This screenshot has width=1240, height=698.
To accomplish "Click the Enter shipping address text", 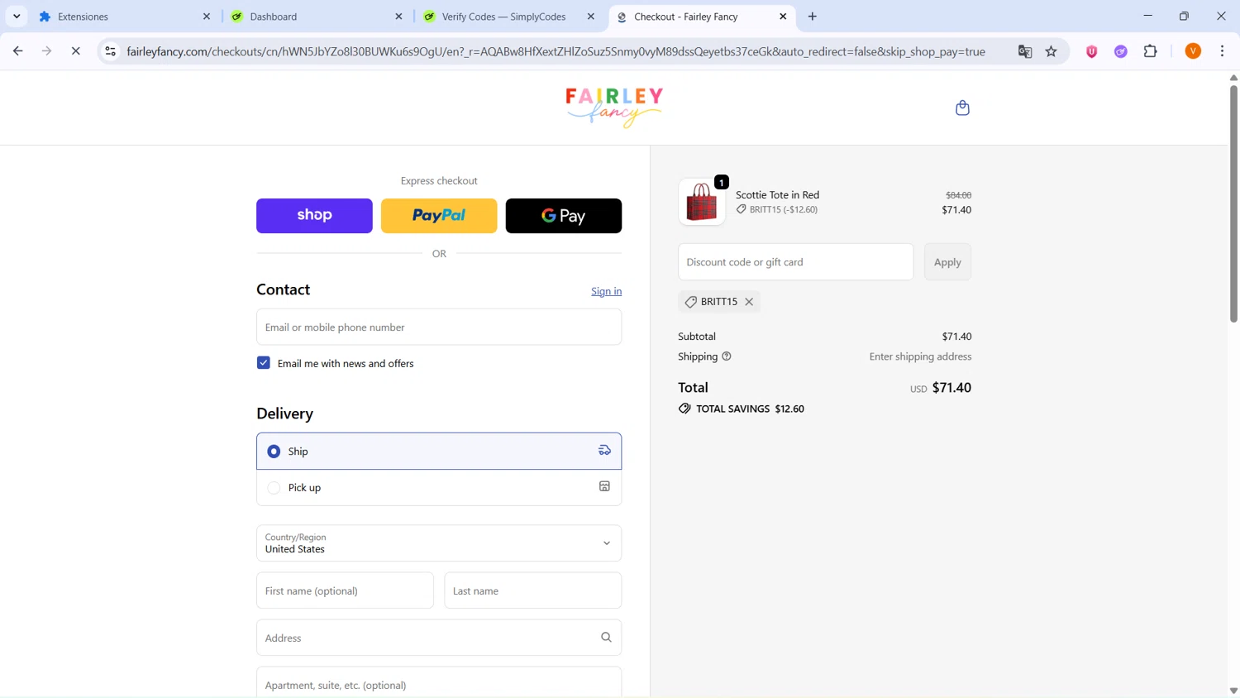I will [920, 356].
